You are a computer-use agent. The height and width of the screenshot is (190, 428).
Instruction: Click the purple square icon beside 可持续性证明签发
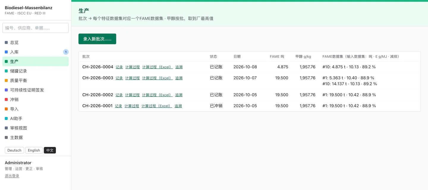pos(6,90)
